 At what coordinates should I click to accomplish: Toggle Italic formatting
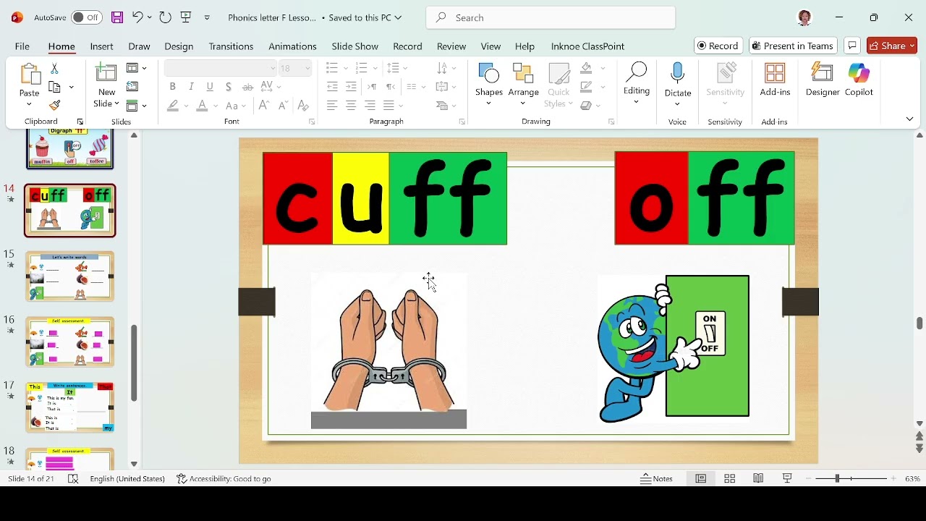click(x=192, y=87)
